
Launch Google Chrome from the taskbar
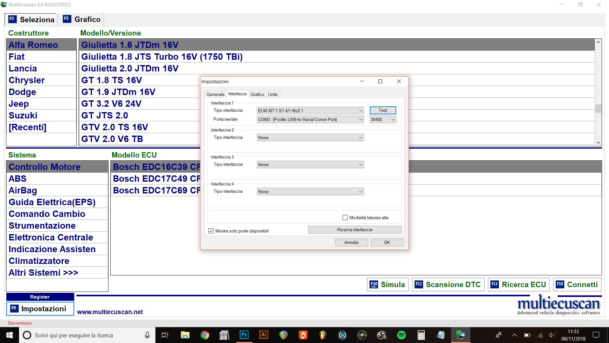(205, 335)
